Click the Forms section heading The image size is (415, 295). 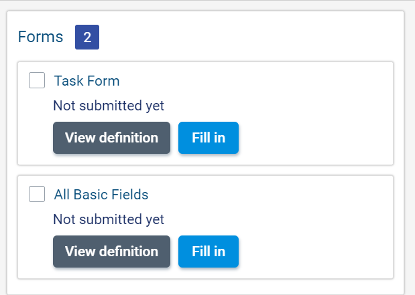point(40,37)
